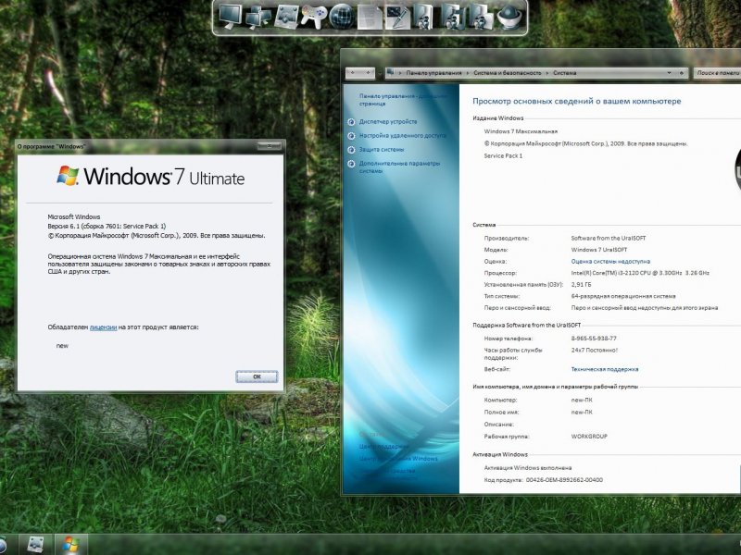This screenshot has height=555, width=741.
Task: Expand the address bar history dropdown arrow
Action: pos(669,73)
